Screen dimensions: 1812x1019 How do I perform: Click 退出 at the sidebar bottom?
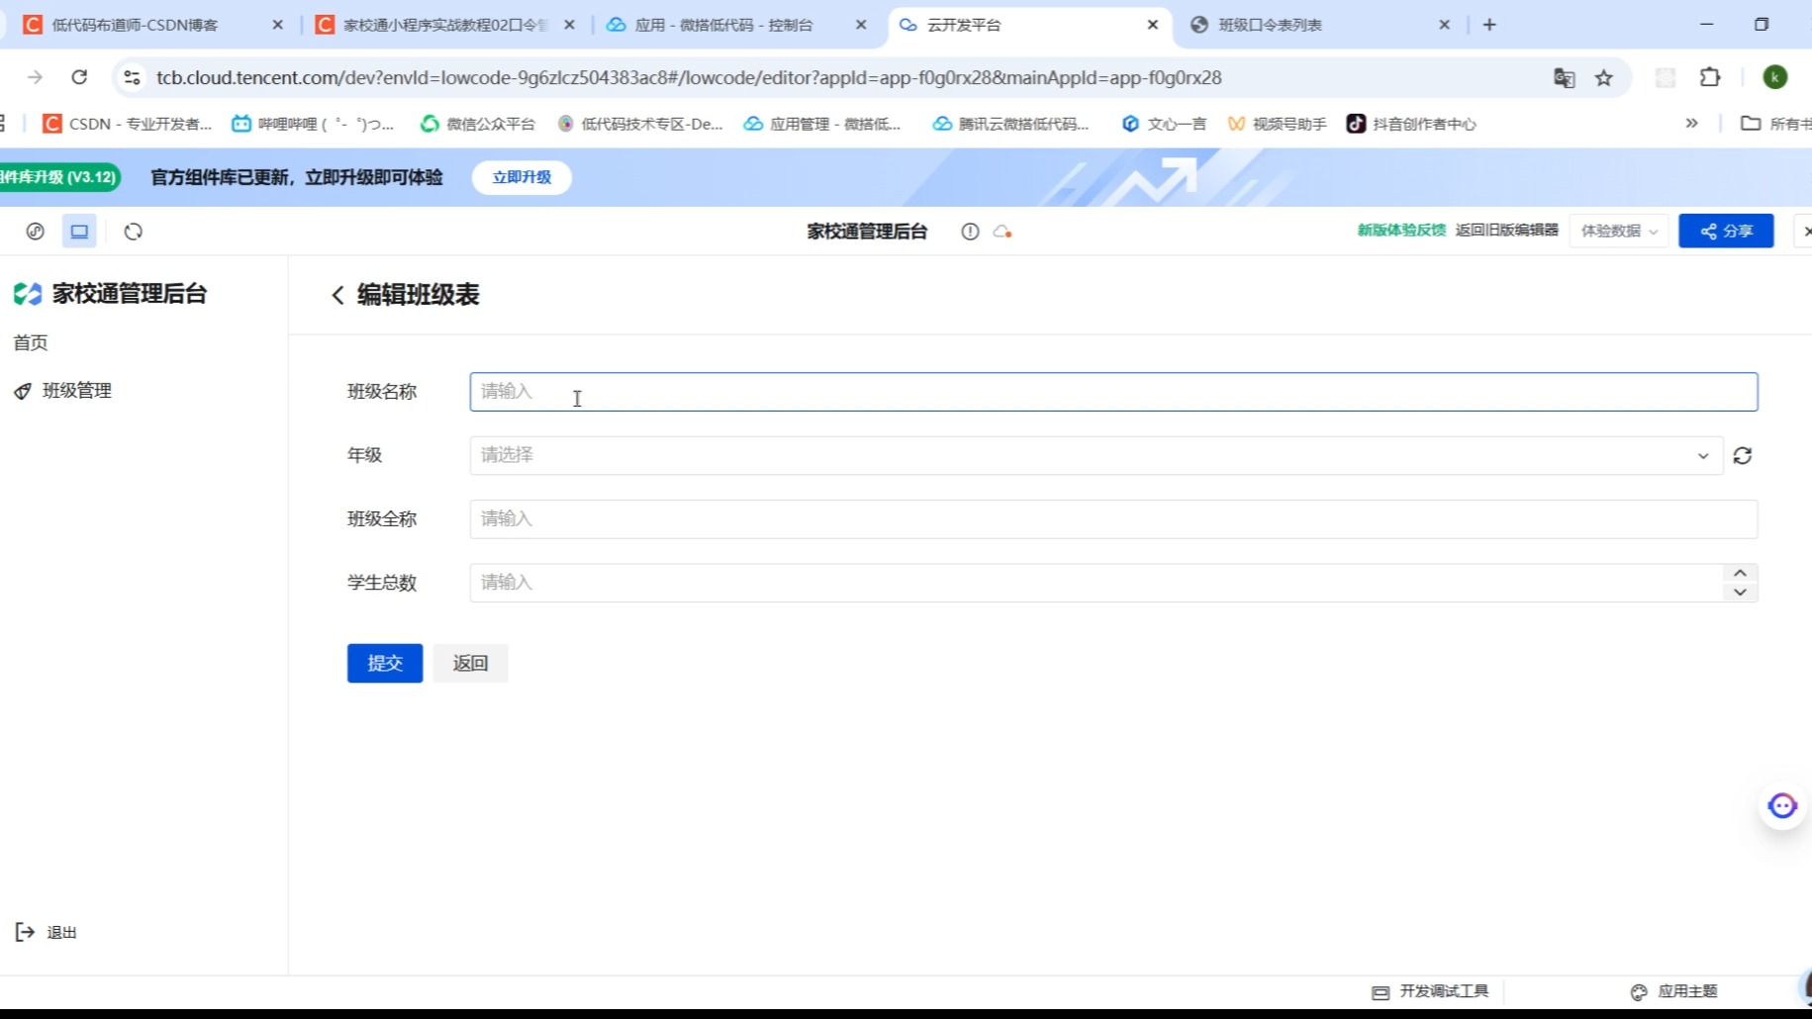click(61, 932)
